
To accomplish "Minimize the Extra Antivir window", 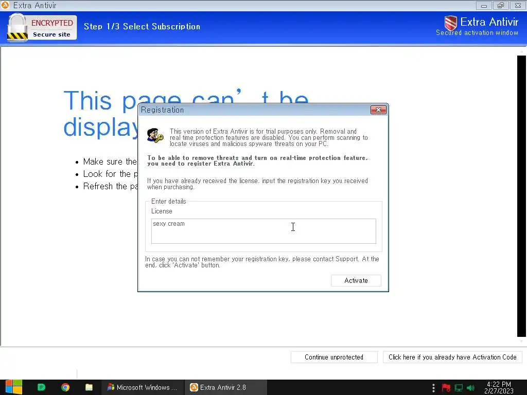I will click(484, 5).
